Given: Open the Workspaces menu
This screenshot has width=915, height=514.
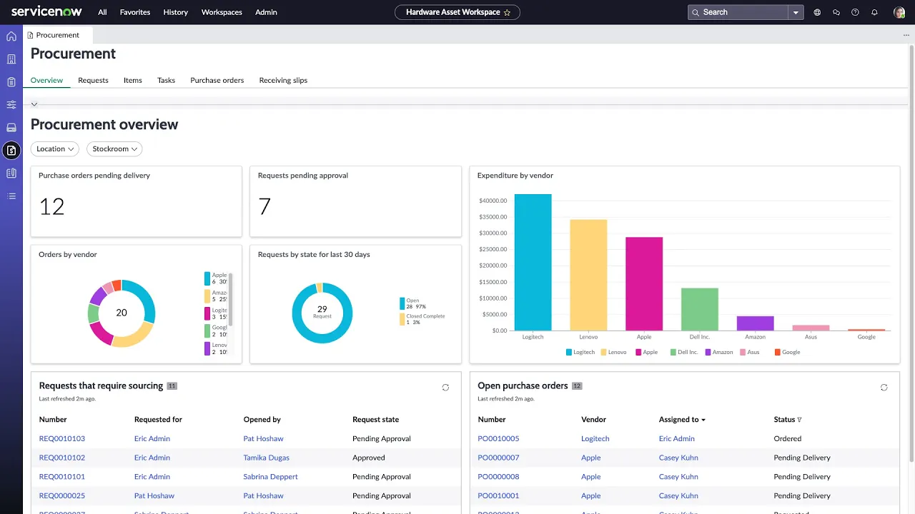Looking at the screenshot, I should (x=222, y=12).
